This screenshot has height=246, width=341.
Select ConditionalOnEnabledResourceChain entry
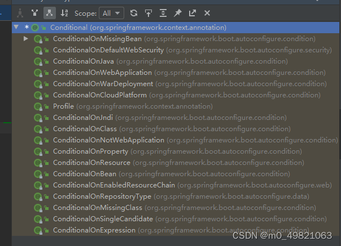click(x=176, y=185)
